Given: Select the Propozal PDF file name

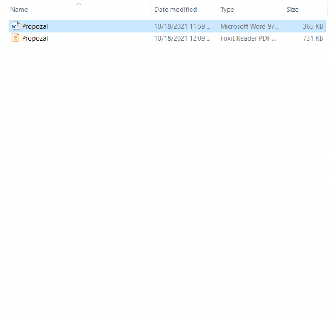Looking at the screenshot, I should point(35,38).
